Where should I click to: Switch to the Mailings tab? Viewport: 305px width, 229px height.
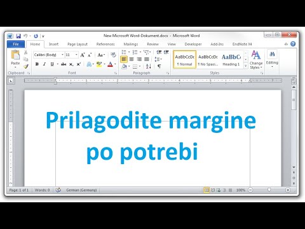click(131, 44)
